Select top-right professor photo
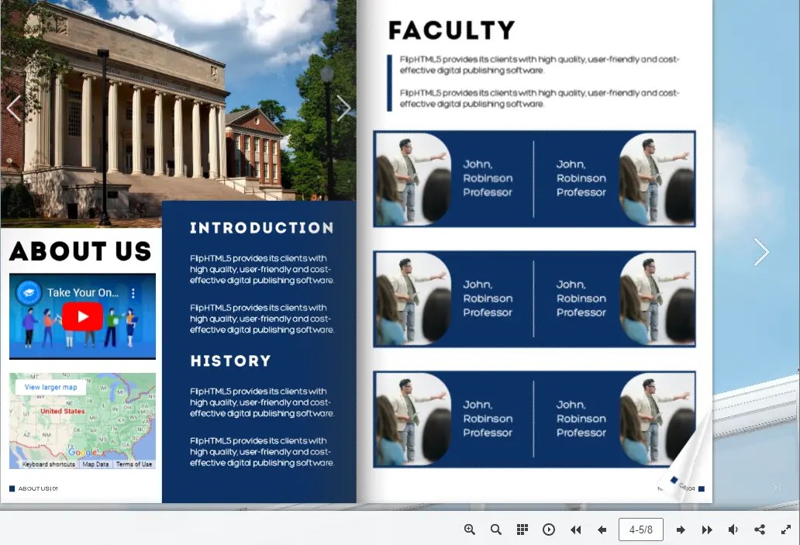800x545 pixels. [x=657, y=179]
